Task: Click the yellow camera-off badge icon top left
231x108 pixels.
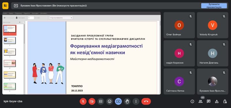Action: coord(5,5)
